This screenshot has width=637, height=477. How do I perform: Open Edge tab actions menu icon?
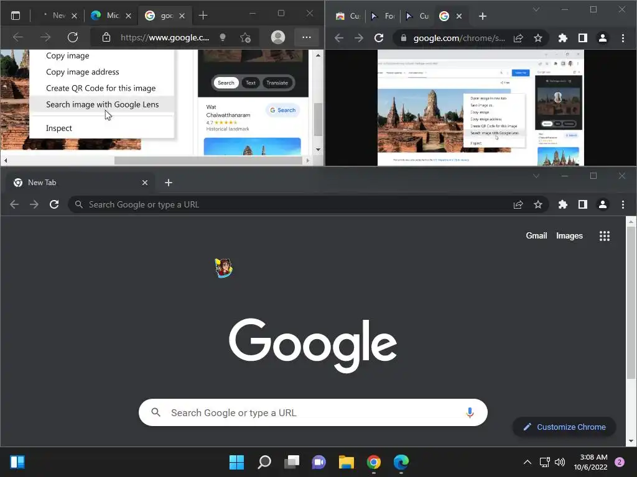click(16, 16)
